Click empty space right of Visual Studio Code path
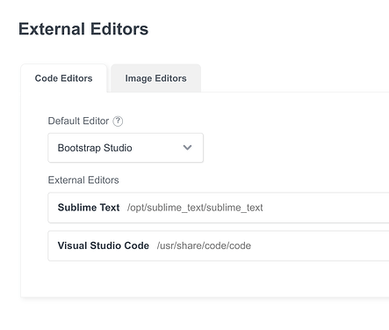The image size is (389, 330). (x=319, y=246)
